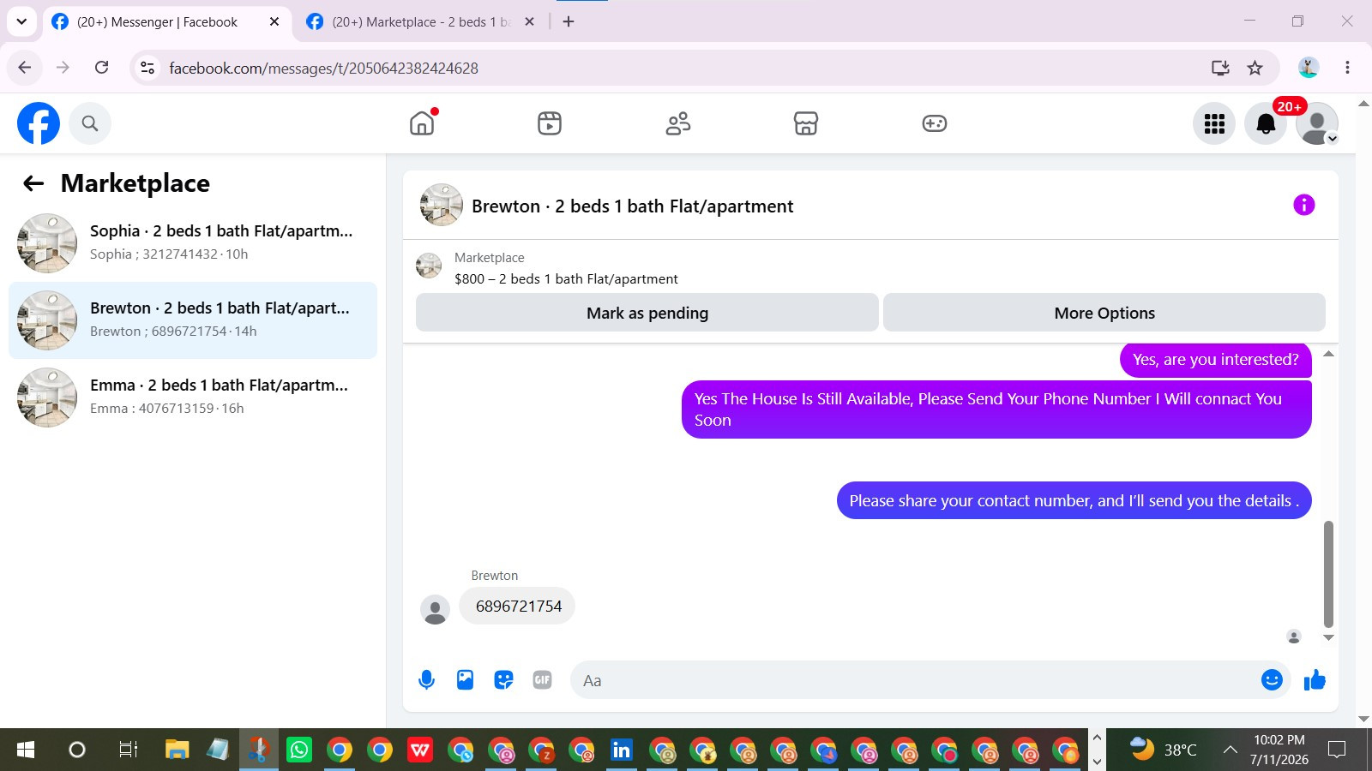The height and width of the screenshot is (771, 1372).
Task: Open WhatsApp from the taskbar
Action: coord(299,750)
